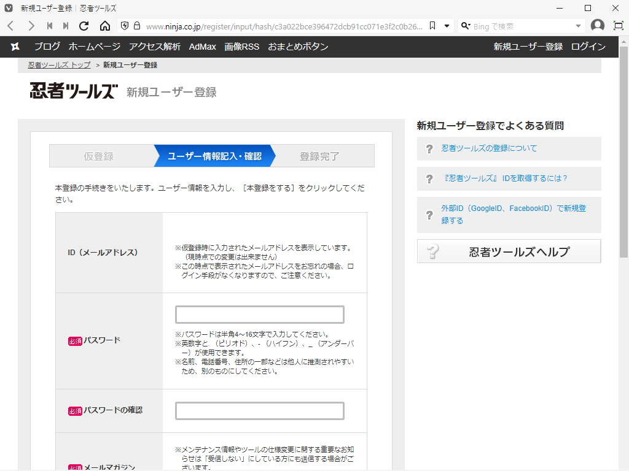Close the browser window
Image resolution: width=629 pixels, height=471 pixels.
click(615, 8)
